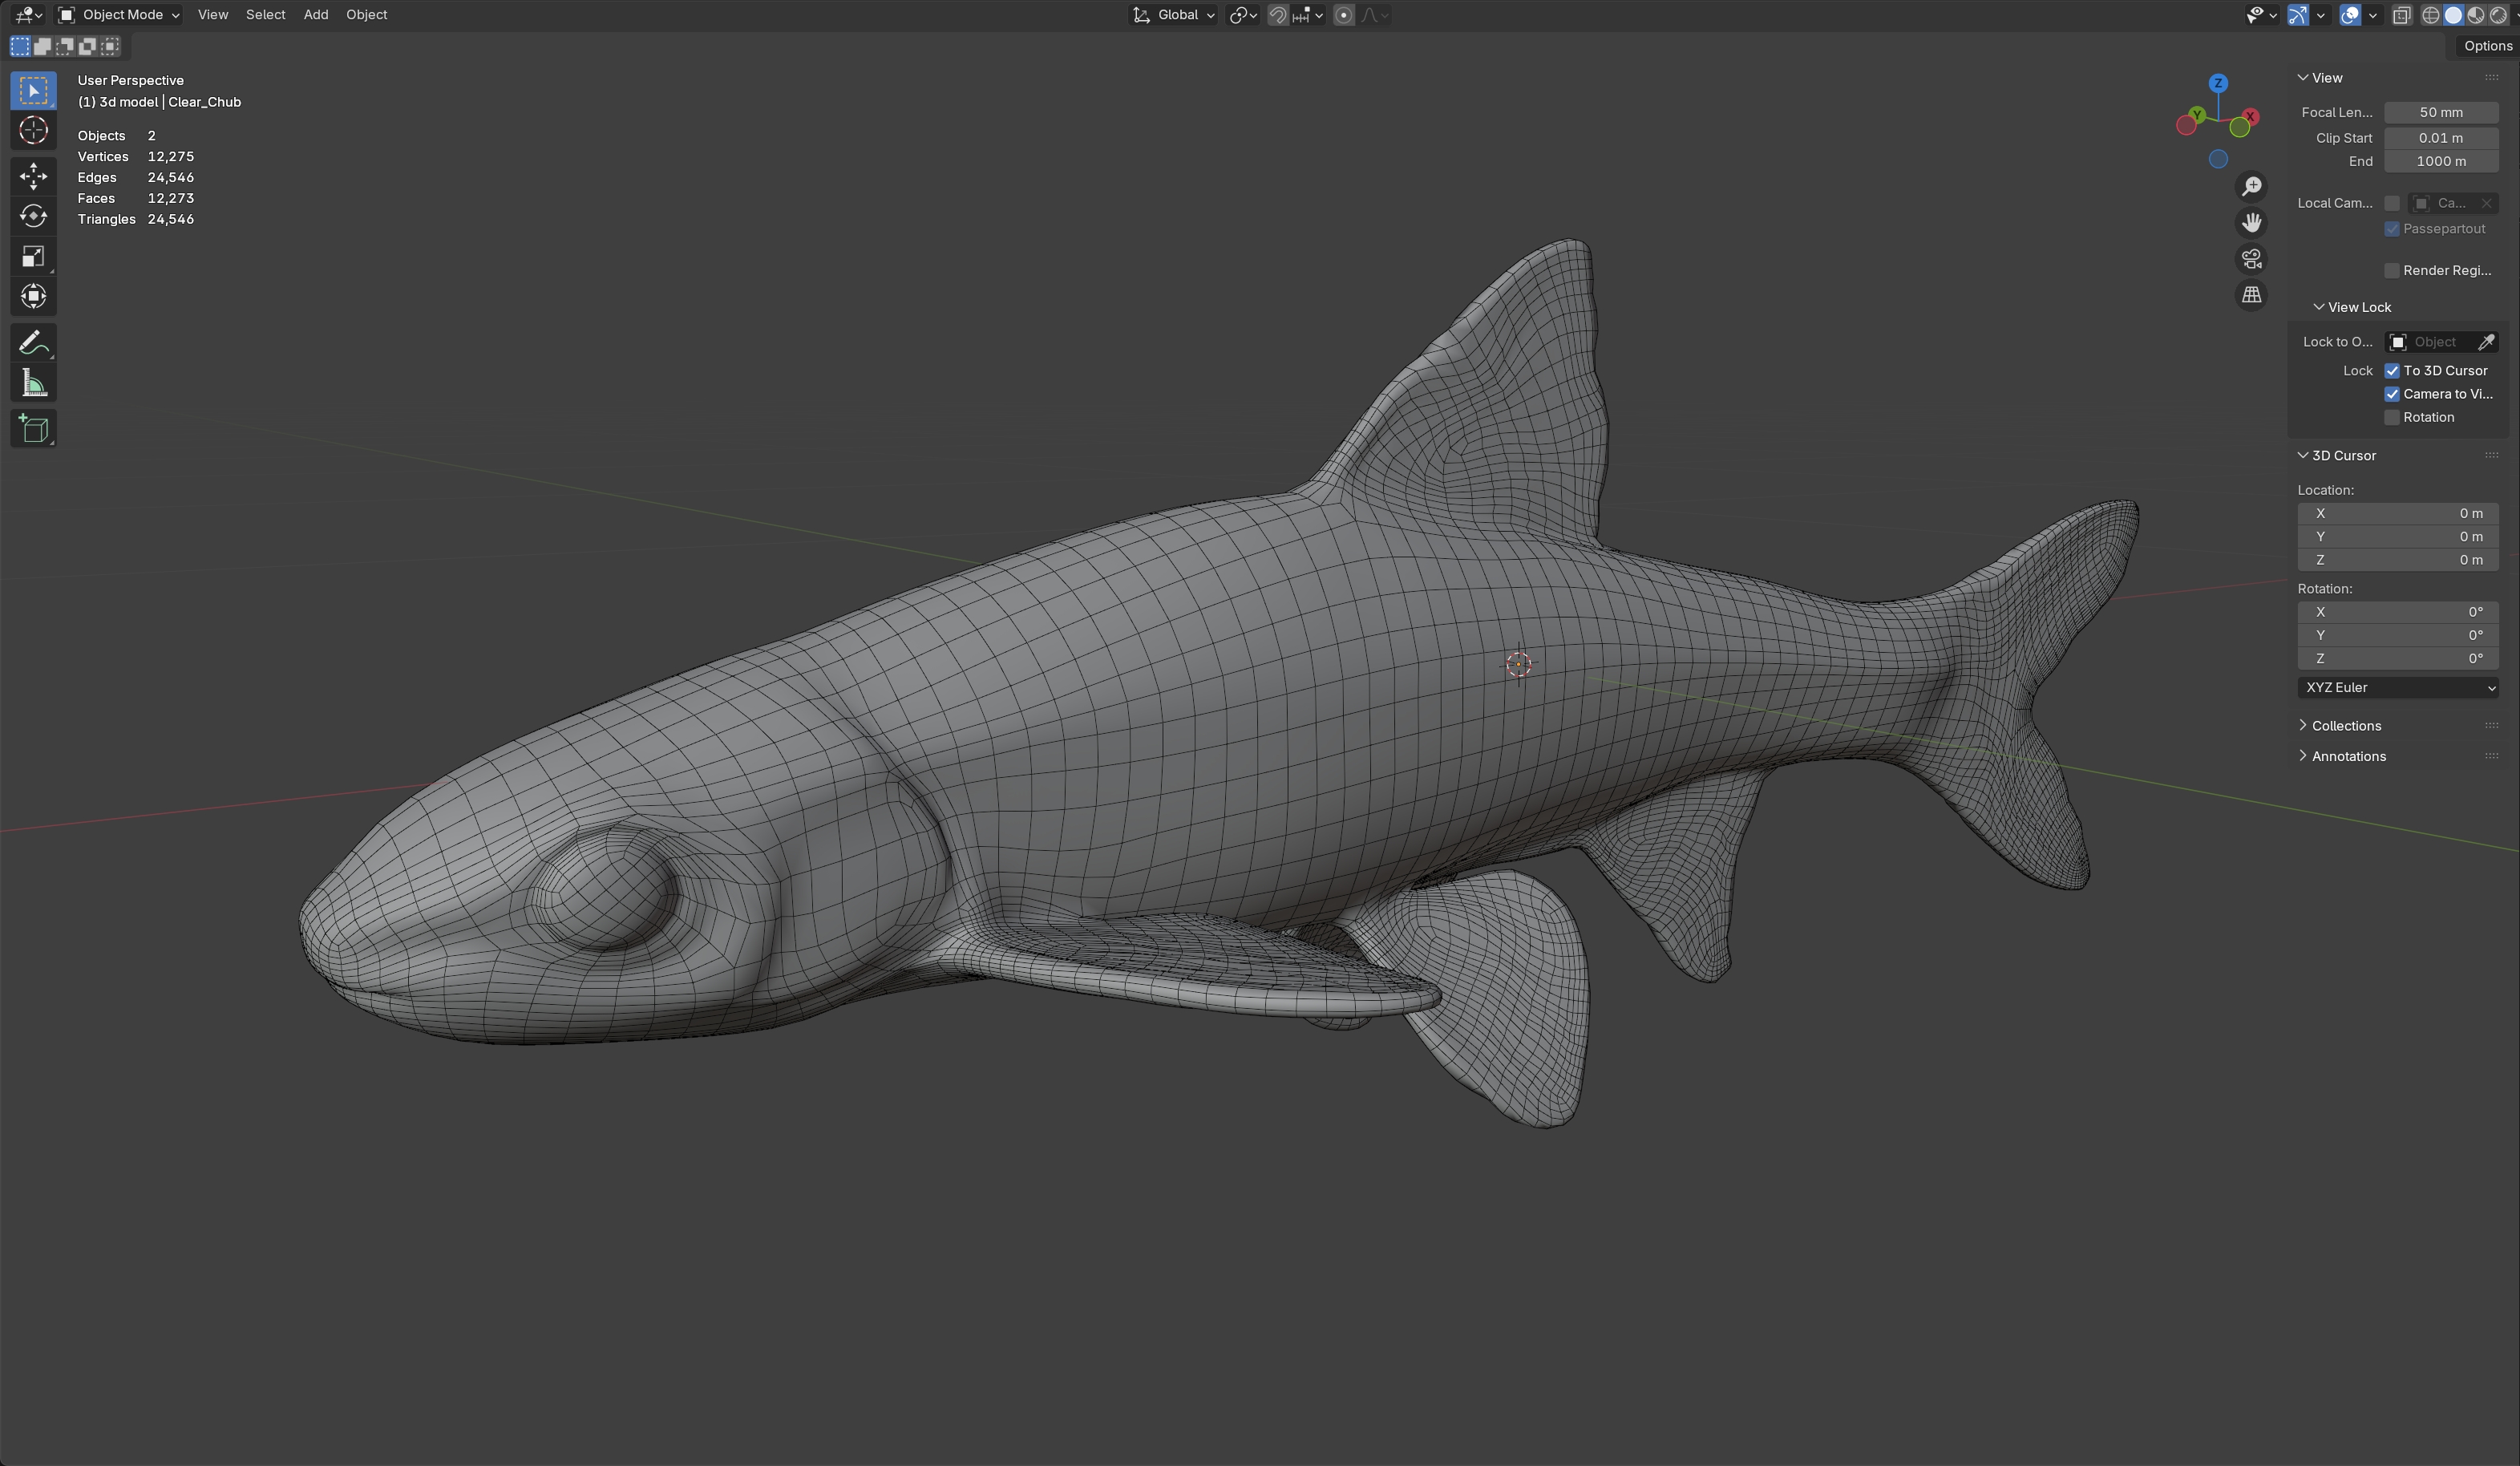
Task: Enable the Render Region checkbox
Action: pos(2392,271)
